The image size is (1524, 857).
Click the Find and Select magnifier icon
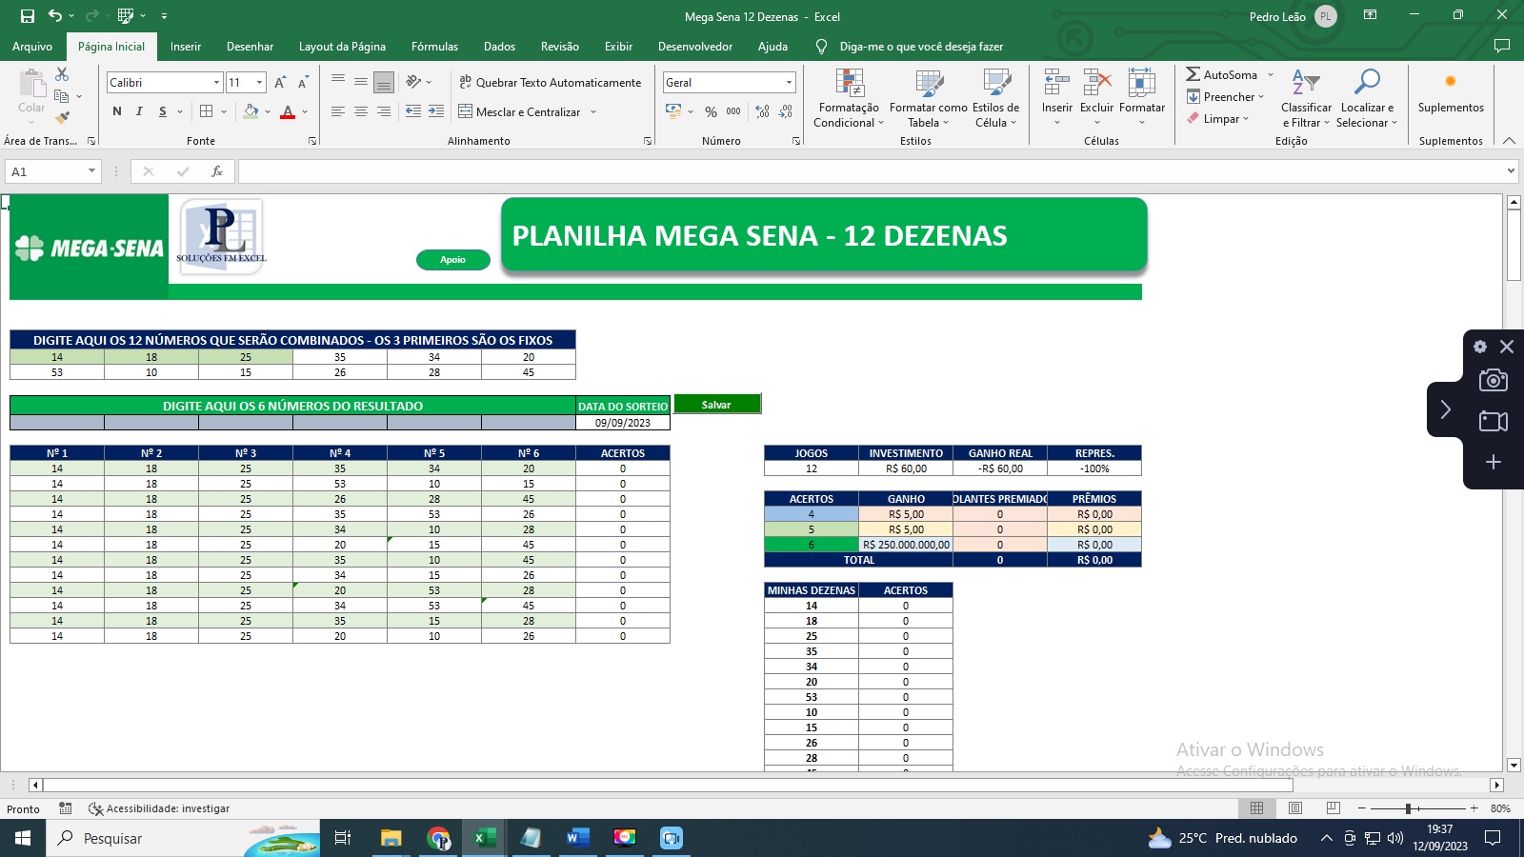[x=1367, y=84]
